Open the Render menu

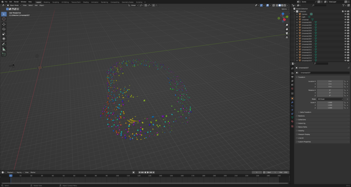pyautogui.click(x=16, y=2)
